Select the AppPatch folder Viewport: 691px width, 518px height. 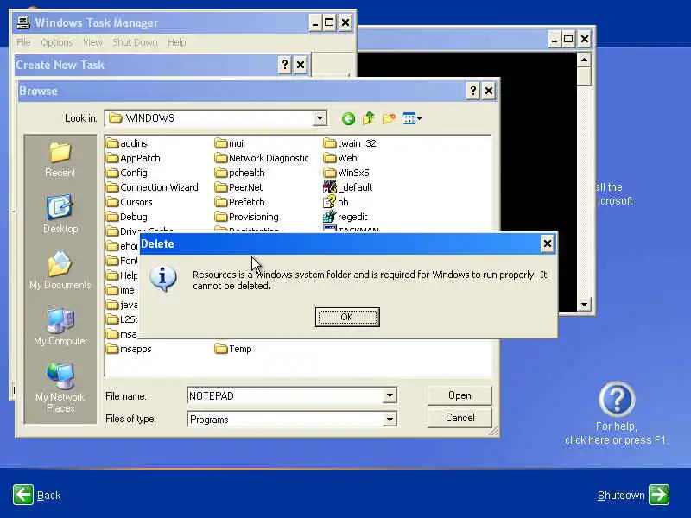[x=134, y=158]
